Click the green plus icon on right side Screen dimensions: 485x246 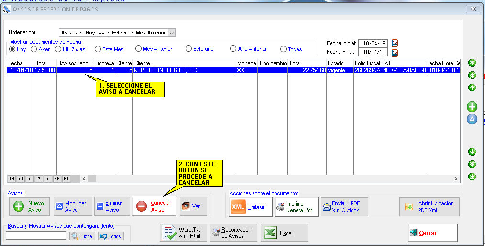[x=472, y=107]
